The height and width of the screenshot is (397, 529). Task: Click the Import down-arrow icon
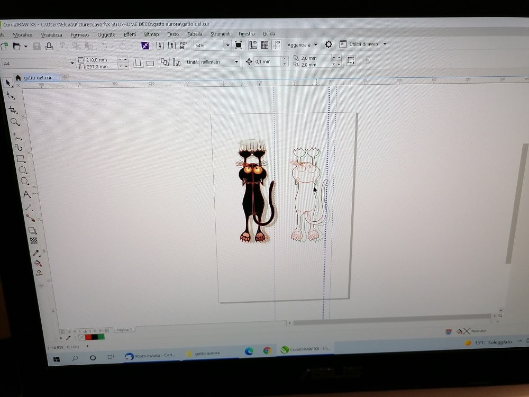point(160,46)
